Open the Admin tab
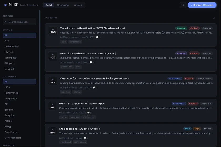 pyautogui.click(x=78, y=5)
